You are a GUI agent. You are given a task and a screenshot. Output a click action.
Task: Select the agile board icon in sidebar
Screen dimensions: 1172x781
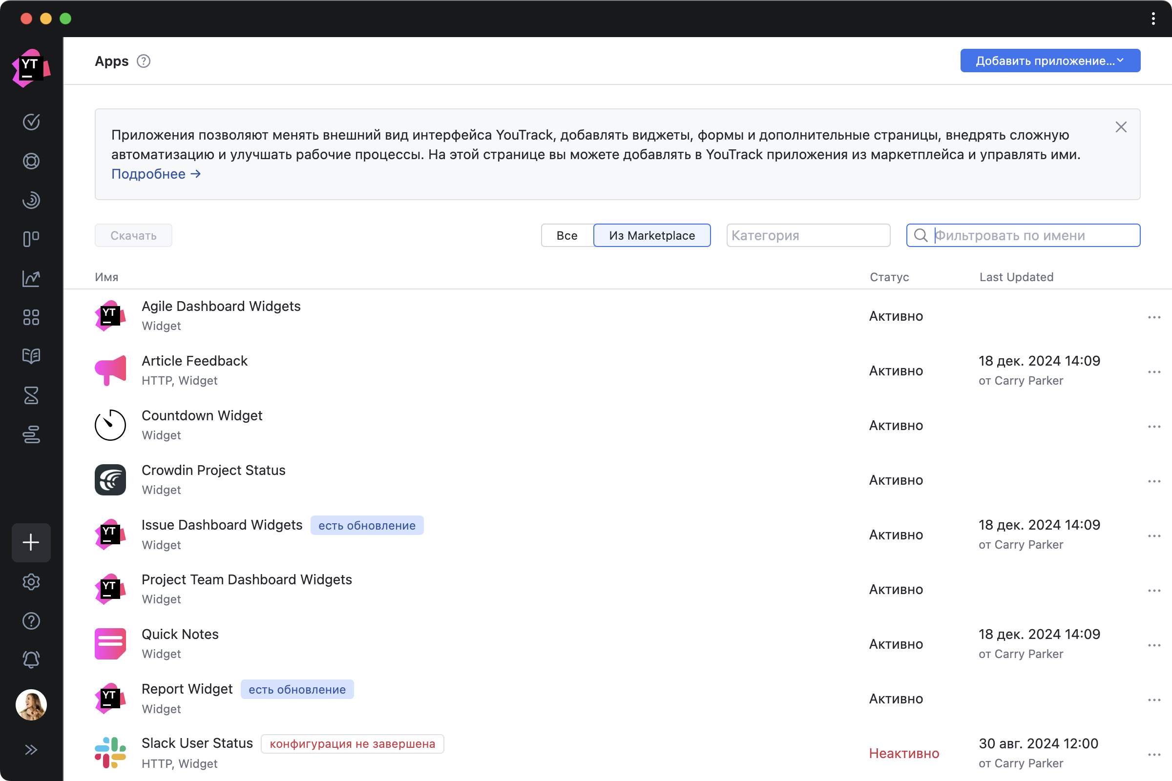tap(31, 239)
